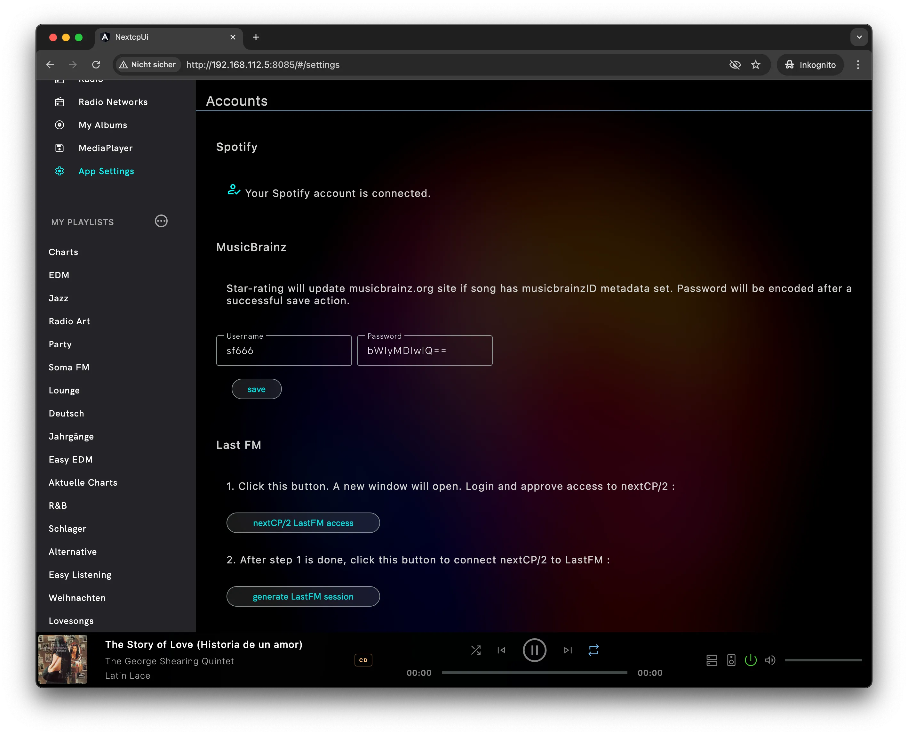Image resolution: width=908 pixels, height=735 pixels.
Task: Click the MusicBrainz Password field
Action: (425, 351)
